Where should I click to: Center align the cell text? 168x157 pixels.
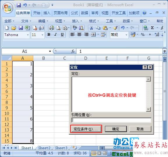[79, 35]
